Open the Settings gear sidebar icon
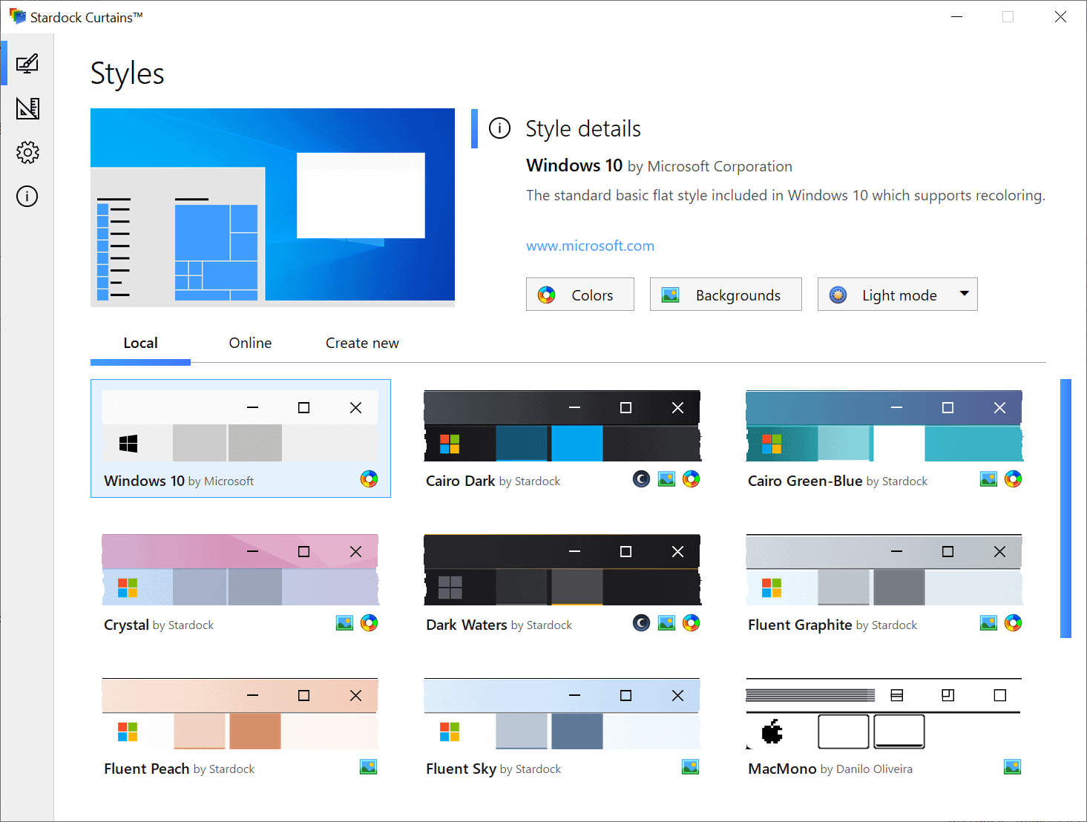This screenshot has height=822, width=1087. [27, 153]
